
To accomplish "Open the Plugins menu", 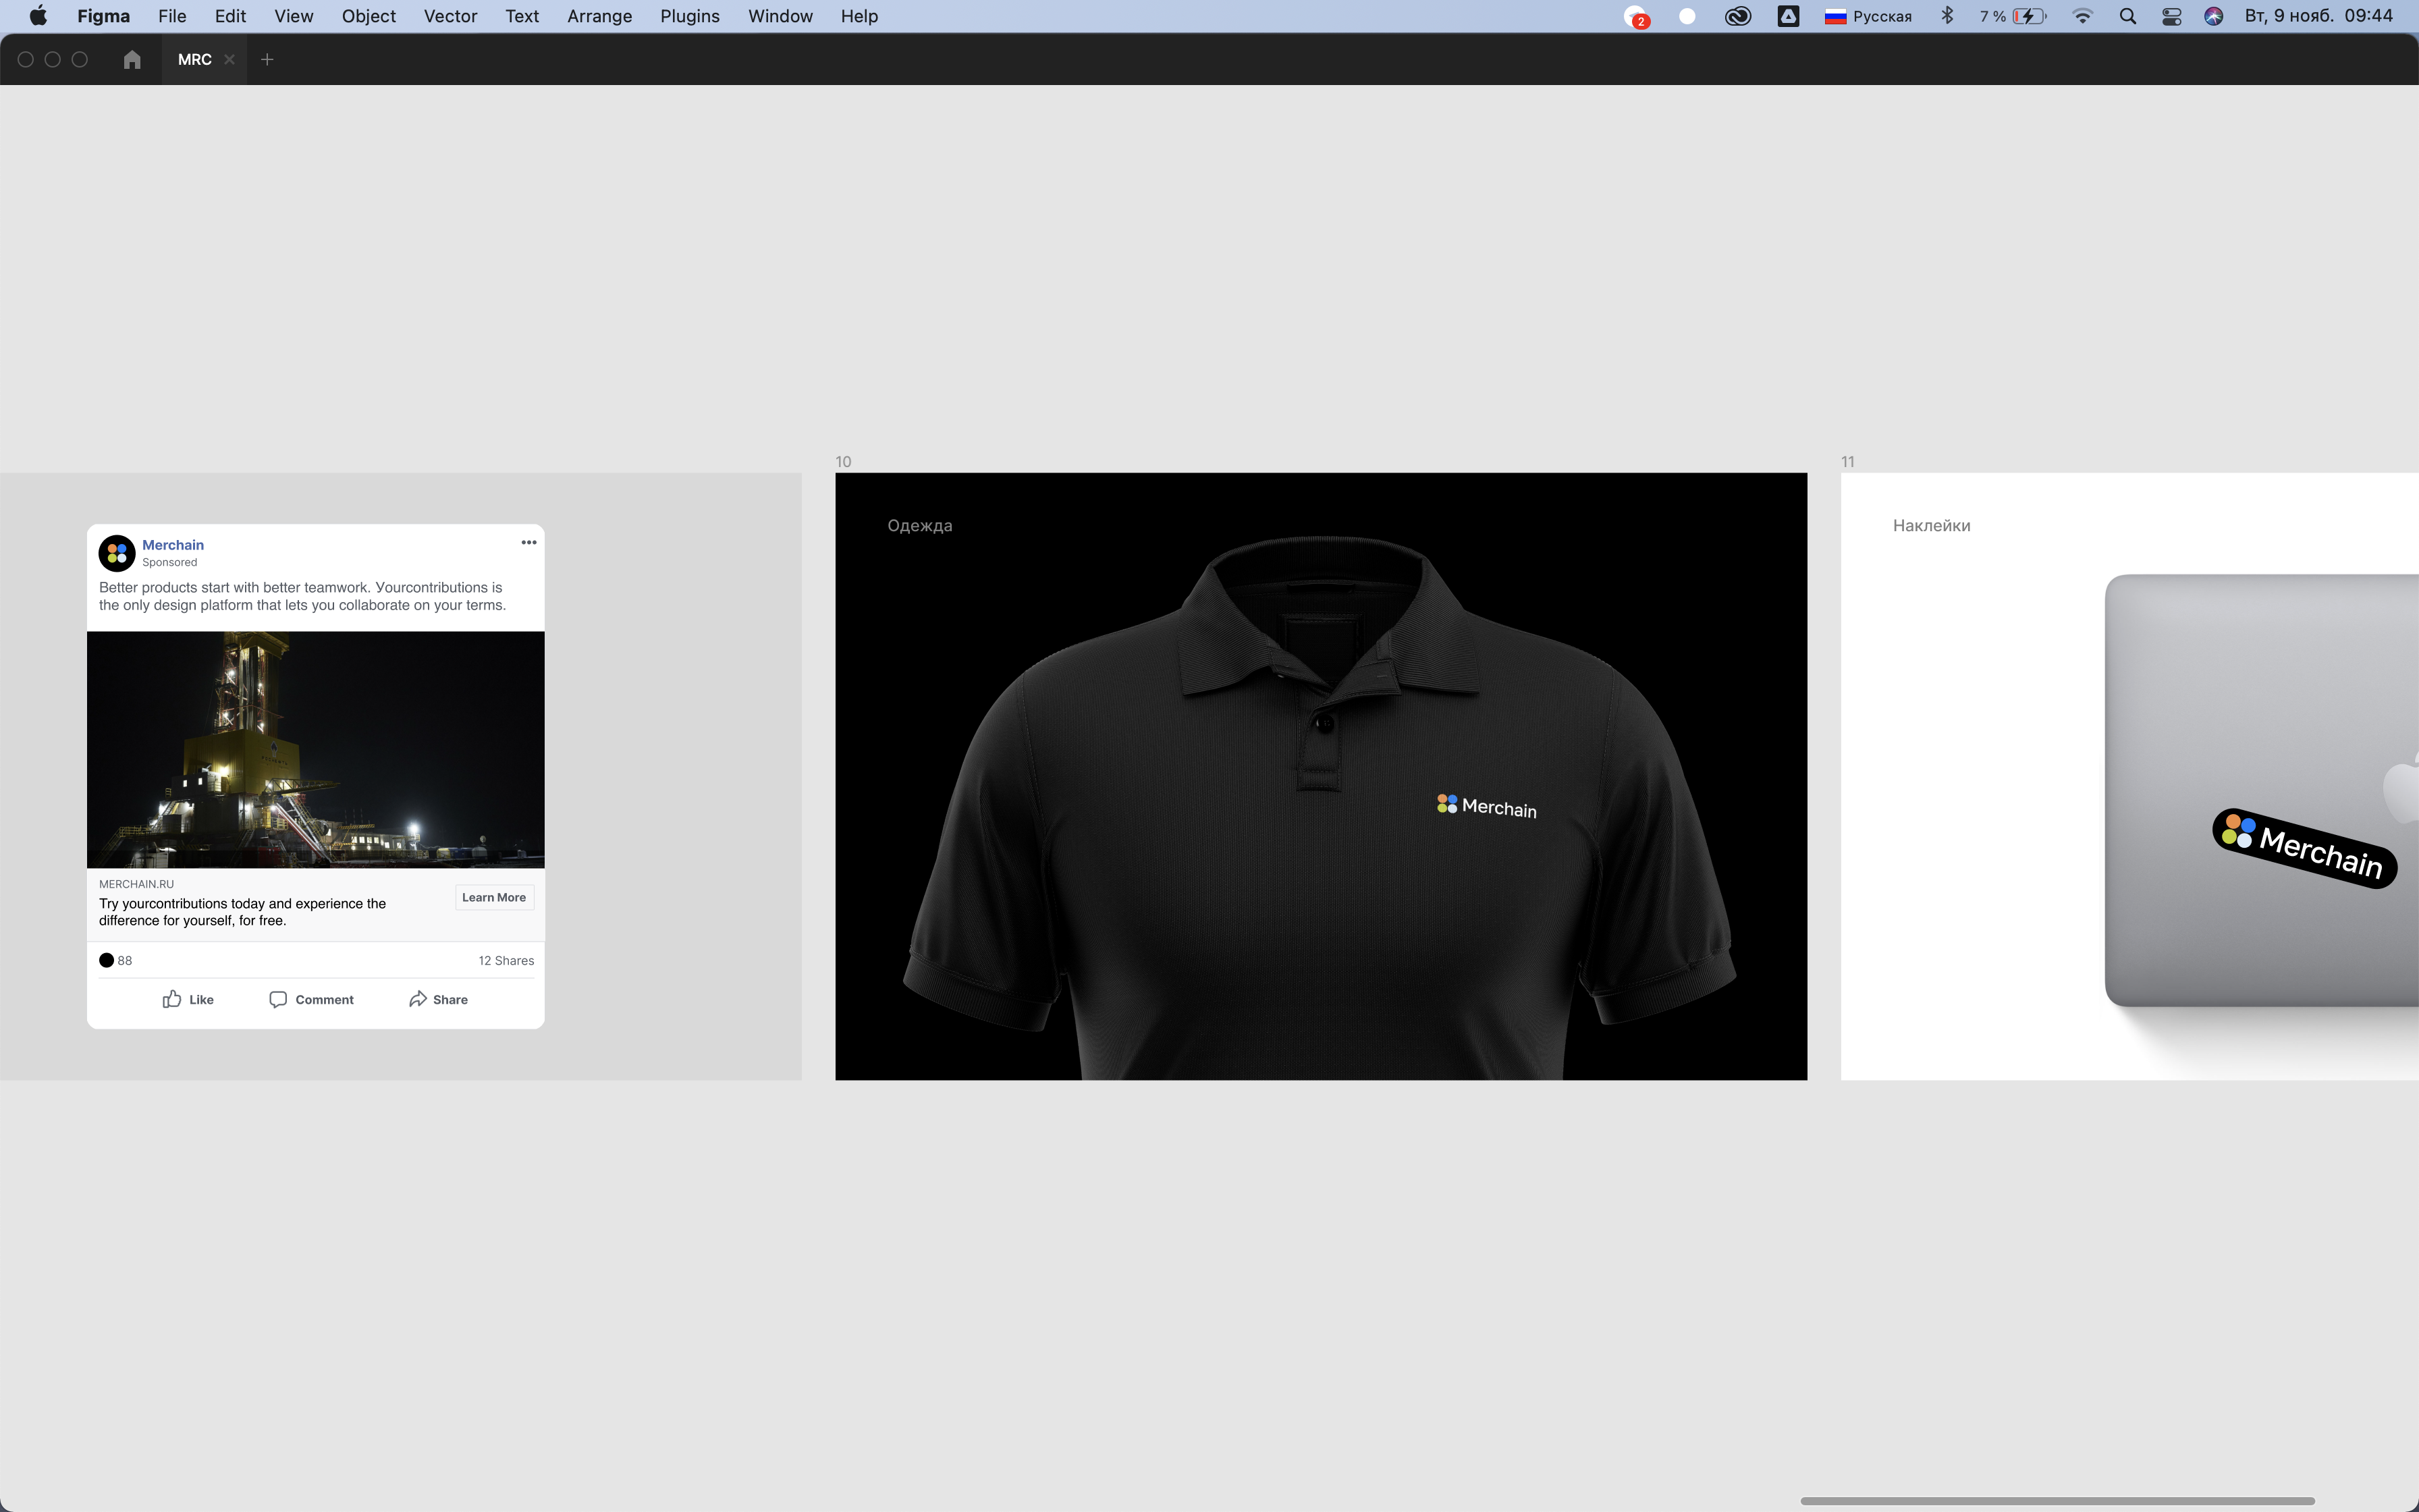I will 690,16.
